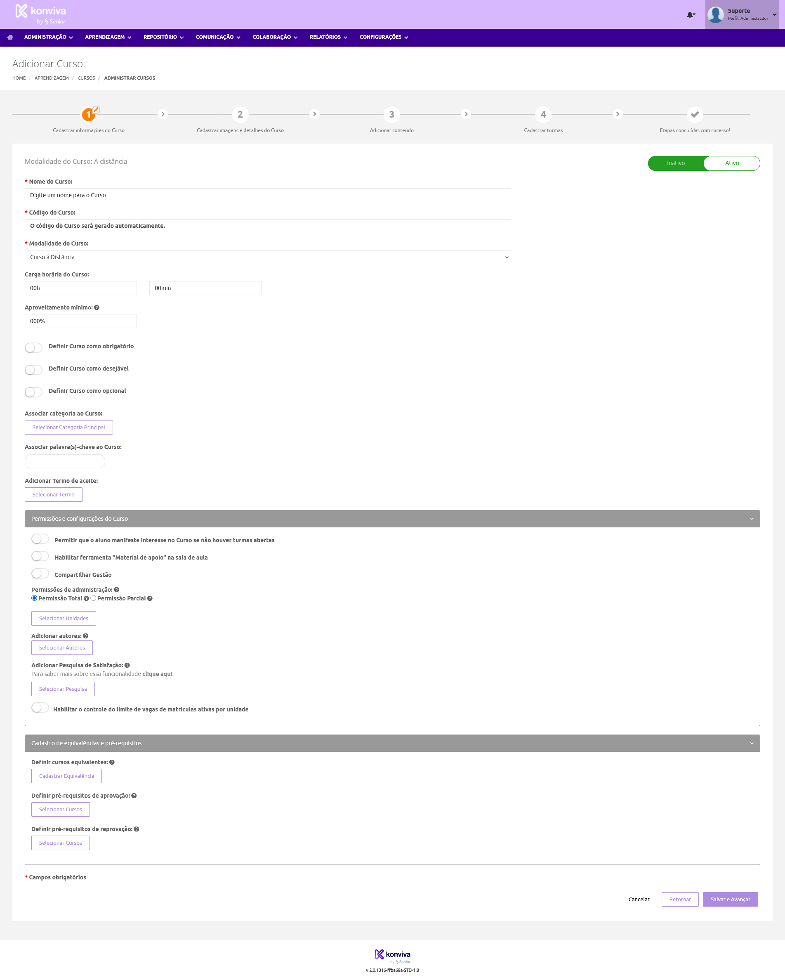Click the Salvar e Avançar button
Screen dimensions: 785x978
(730, 899)
